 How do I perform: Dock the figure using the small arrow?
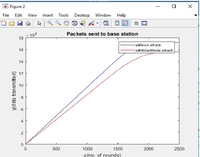click(x=195, y=15)
